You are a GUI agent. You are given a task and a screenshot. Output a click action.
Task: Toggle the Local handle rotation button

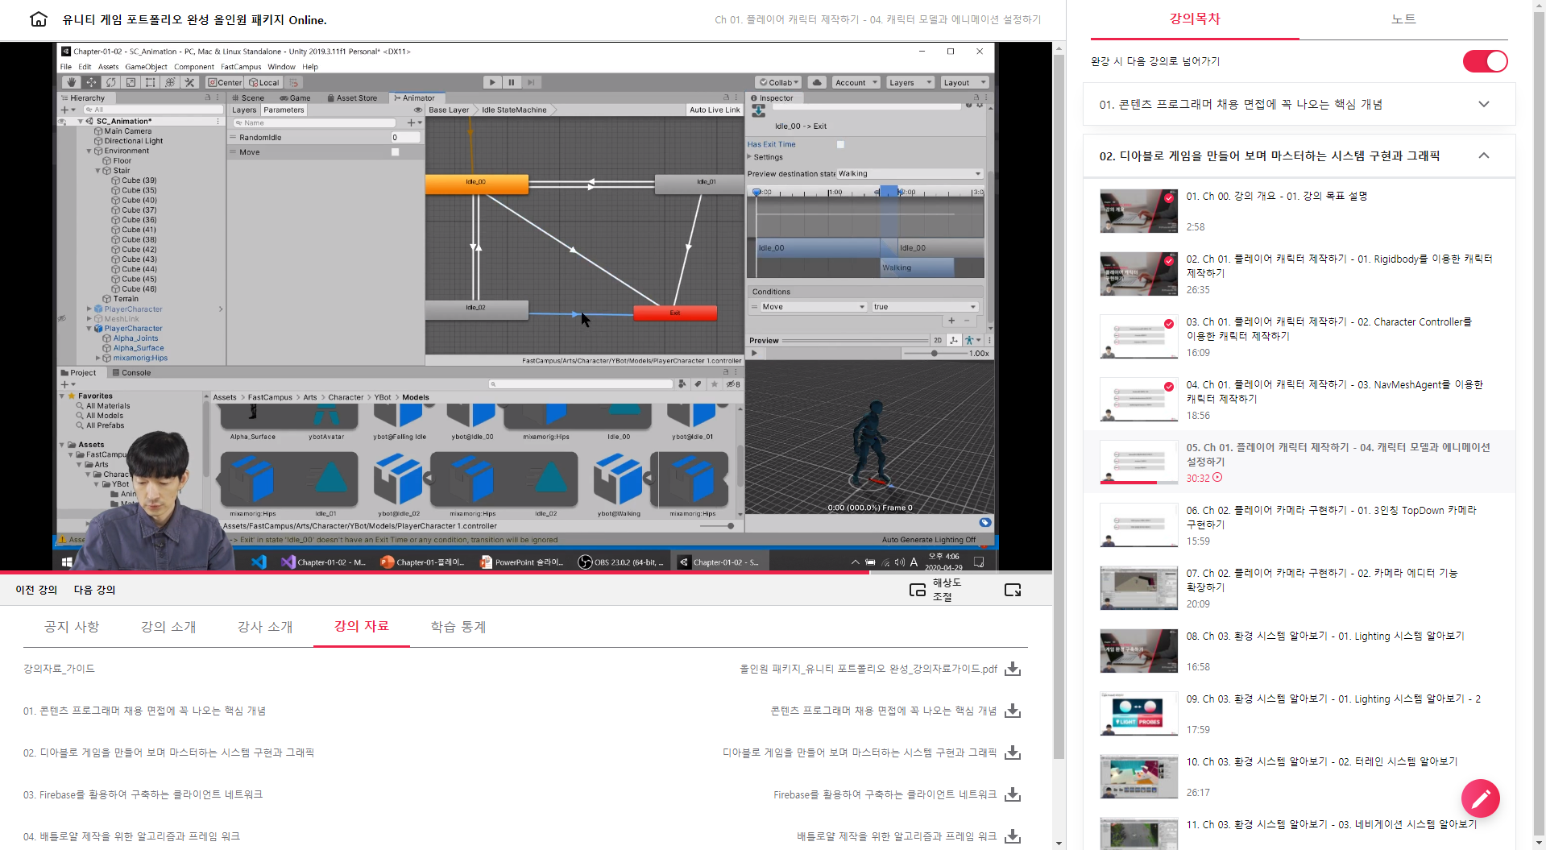coord(264,82)
